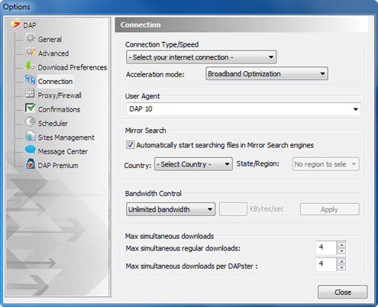Go to Download Preferences
The image size is (378, 307).
pyautogui.click(x=73, y=67)
